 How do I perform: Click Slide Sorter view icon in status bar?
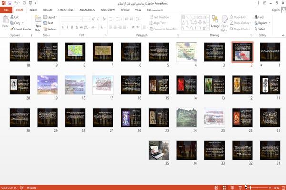pos(225,188)
